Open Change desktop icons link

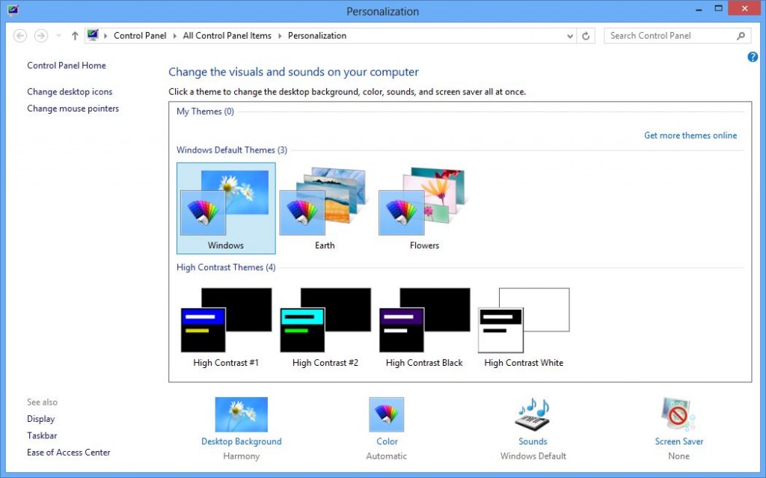(70, 92)
